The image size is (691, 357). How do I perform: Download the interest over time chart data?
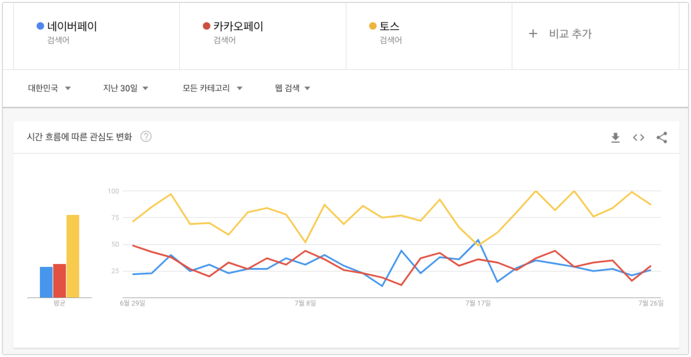615,137
